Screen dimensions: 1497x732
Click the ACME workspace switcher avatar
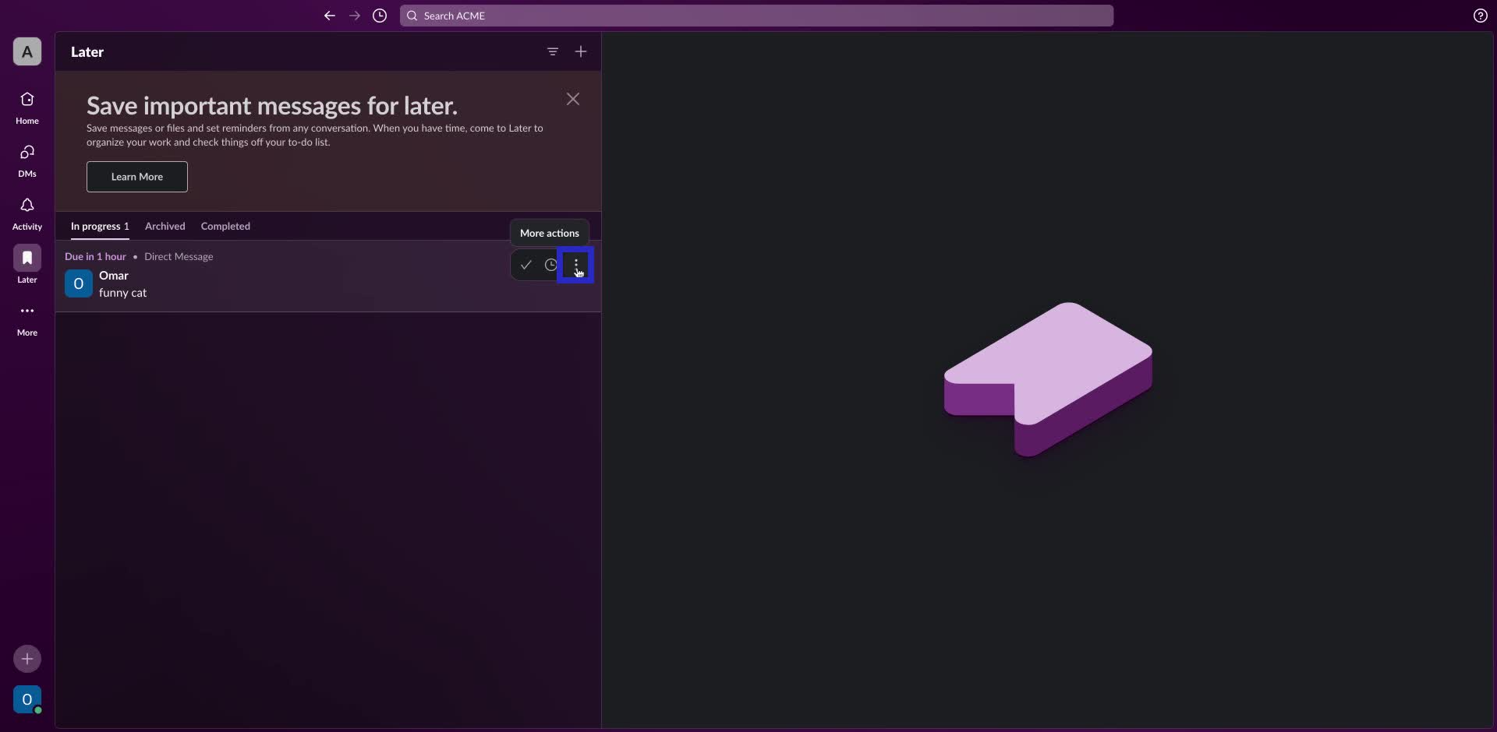27,52
